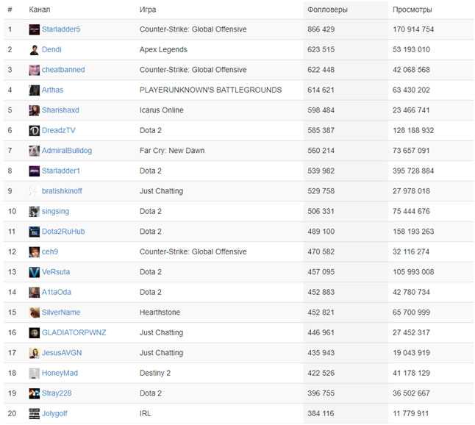This screenshot has height=425, width=475.
Task: Click Dendi's profile avatar
Action: point(35,50)
